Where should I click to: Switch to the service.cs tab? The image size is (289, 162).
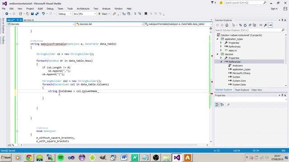pos(29,20)
